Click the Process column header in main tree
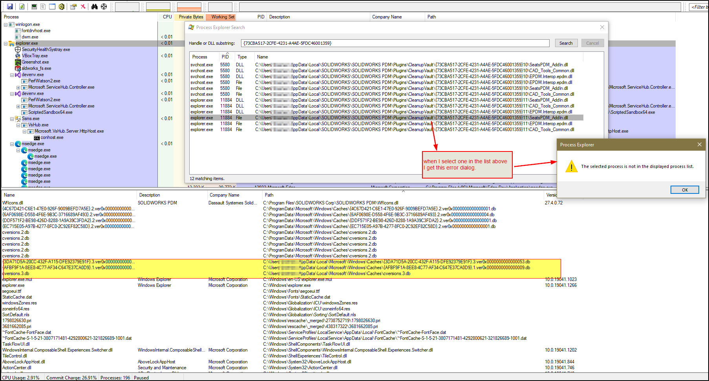 click(x=79, y=17)
